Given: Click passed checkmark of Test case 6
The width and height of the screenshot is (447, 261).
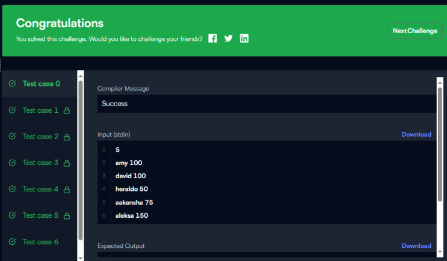Looking at the screenshot, I should tap(12, 241).
